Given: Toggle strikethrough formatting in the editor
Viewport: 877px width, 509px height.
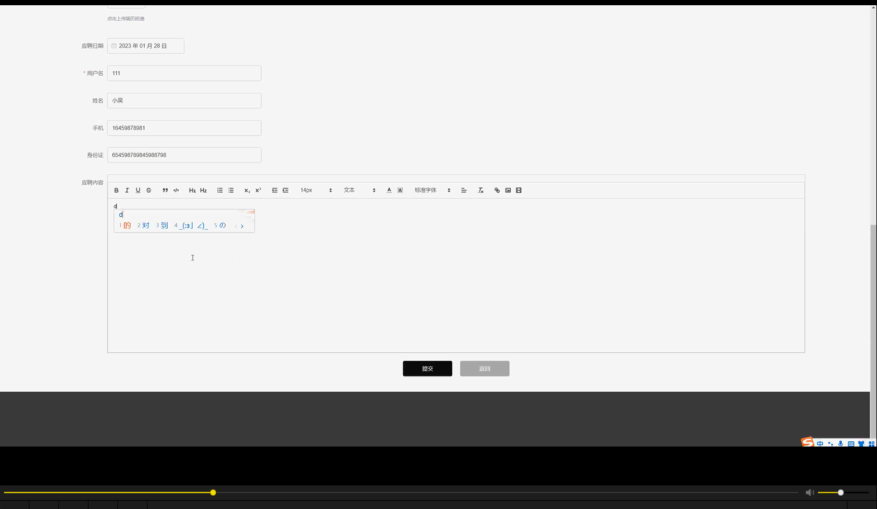Looking at the screenshot, I should (149, 190).
